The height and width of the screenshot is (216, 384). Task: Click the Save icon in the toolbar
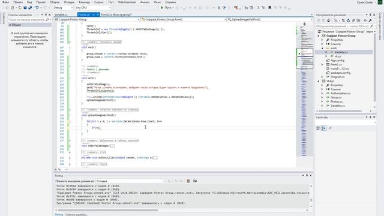25,8
